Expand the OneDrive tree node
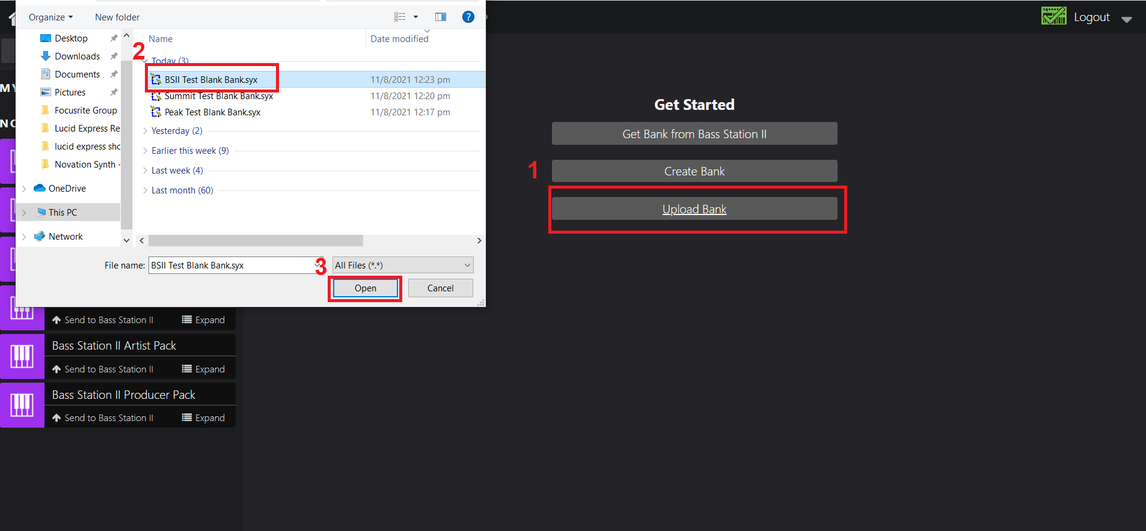The height and width of the screenshot is (531, 1146). pos(24,188)
